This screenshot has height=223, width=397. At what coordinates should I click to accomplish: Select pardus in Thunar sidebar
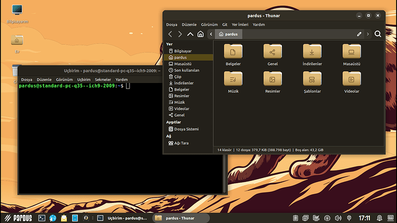click(188, 58)
